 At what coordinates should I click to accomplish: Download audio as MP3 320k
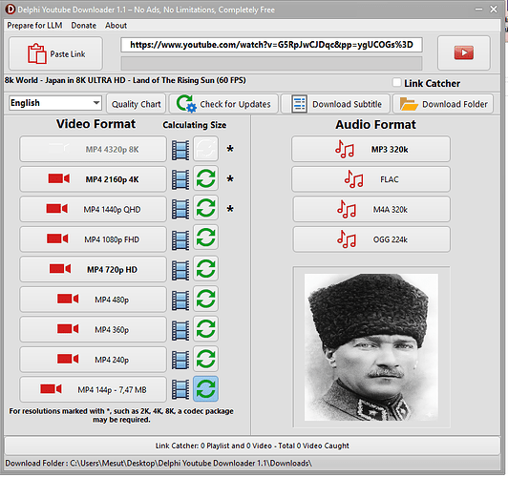pyautogui.click(x=370, y=149)
